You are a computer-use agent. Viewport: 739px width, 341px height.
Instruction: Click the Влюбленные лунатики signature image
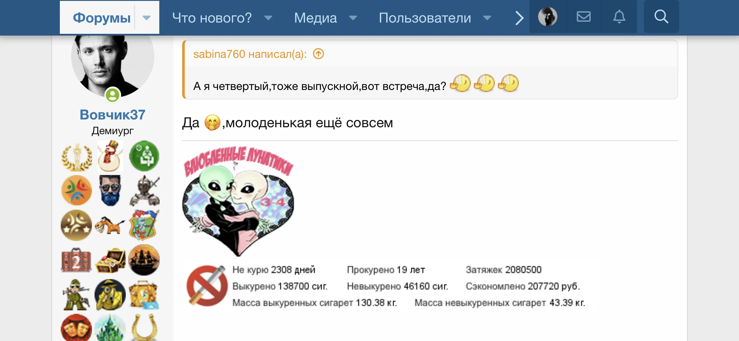click(x=238, y=201)
